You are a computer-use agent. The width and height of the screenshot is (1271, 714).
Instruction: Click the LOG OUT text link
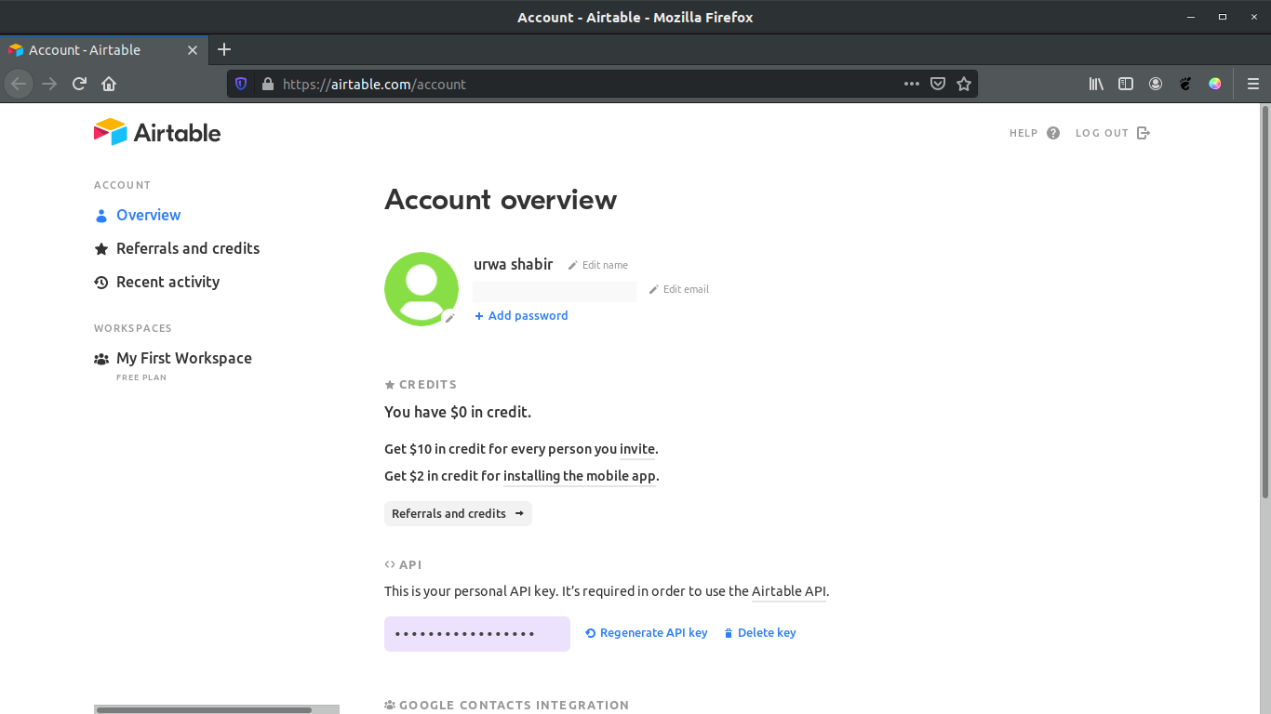pyautogui.click(x=1102, y=133)
